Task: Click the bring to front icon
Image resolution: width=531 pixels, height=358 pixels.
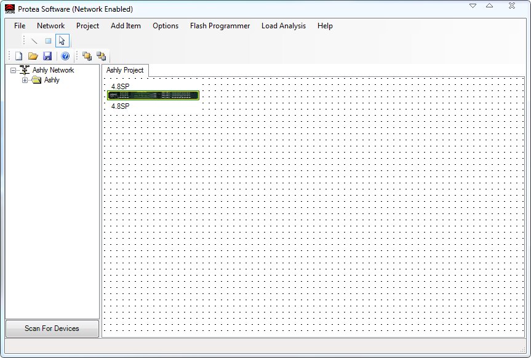Action: click(x=87, y=56)
